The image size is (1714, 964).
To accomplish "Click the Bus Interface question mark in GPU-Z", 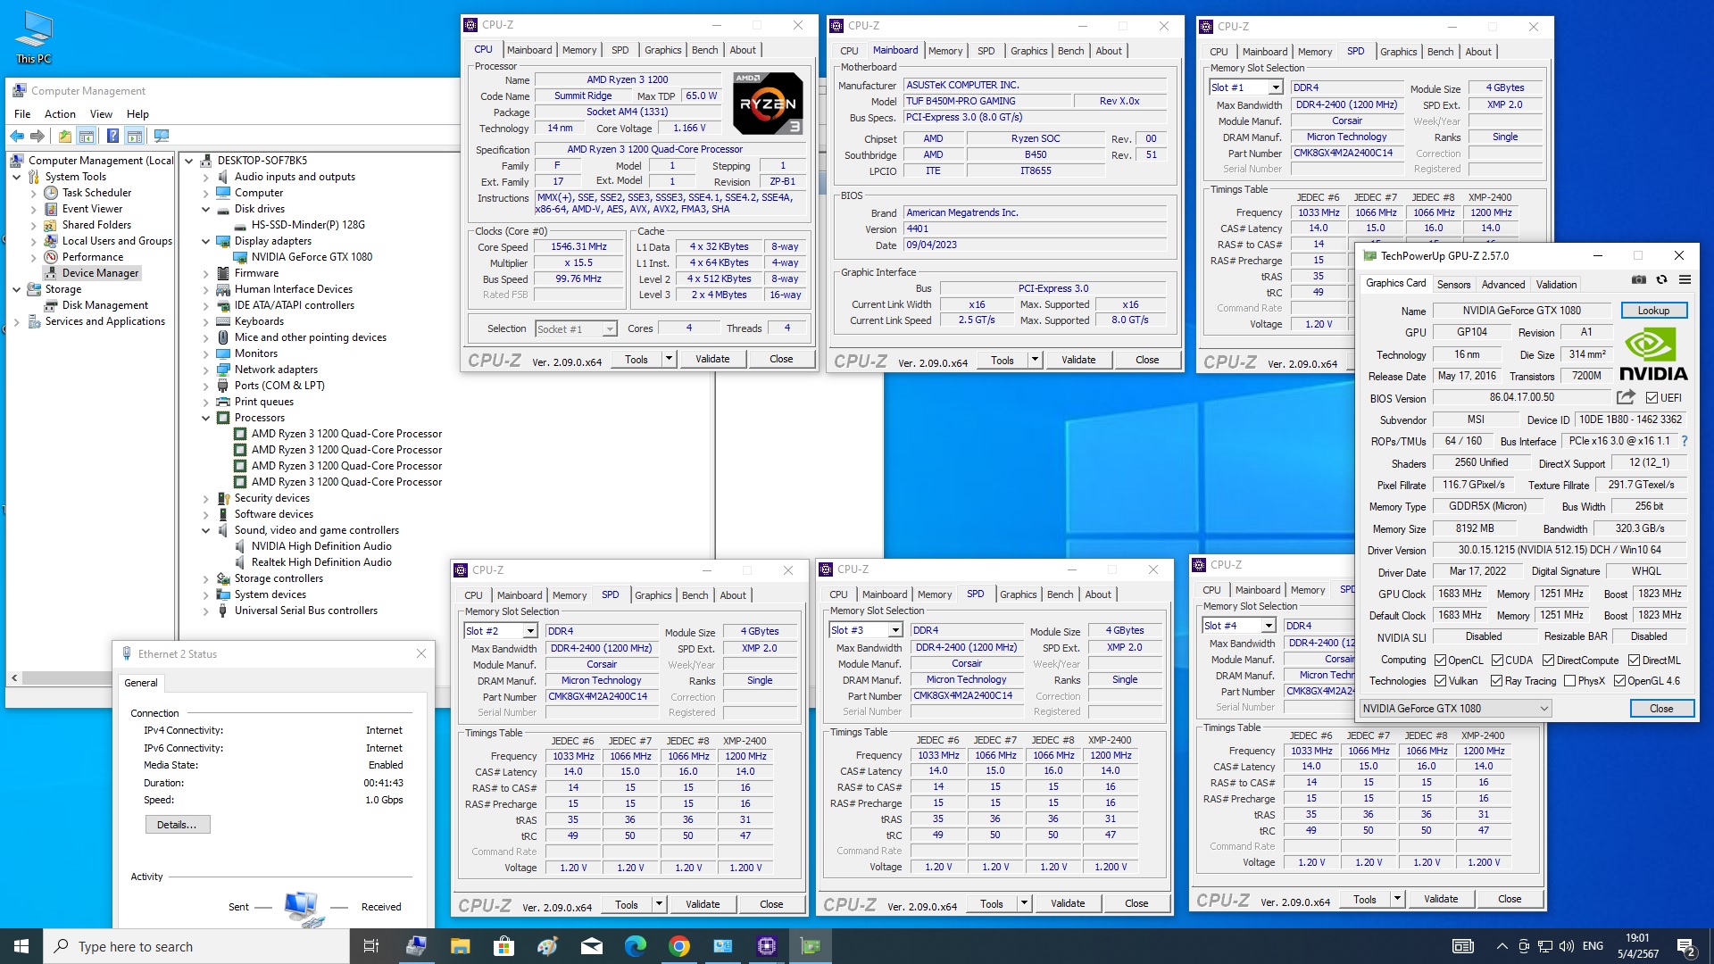I will click(x=1685, y=441).
